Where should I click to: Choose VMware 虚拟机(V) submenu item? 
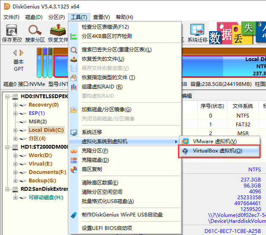(219, 142)
